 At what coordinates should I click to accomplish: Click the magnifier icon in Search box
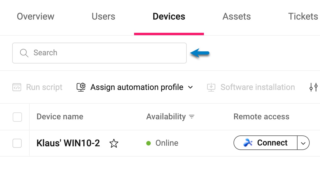point(24,53)
